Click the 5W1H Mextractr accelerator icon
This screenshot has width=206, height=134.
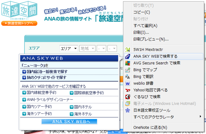(x=128, y=50)
